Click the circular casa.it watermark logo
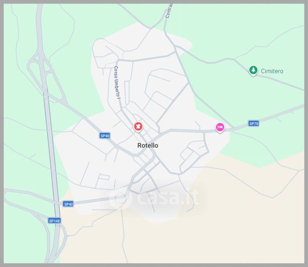Viewport: 308px width, 267px height. (x=120, y=198)
